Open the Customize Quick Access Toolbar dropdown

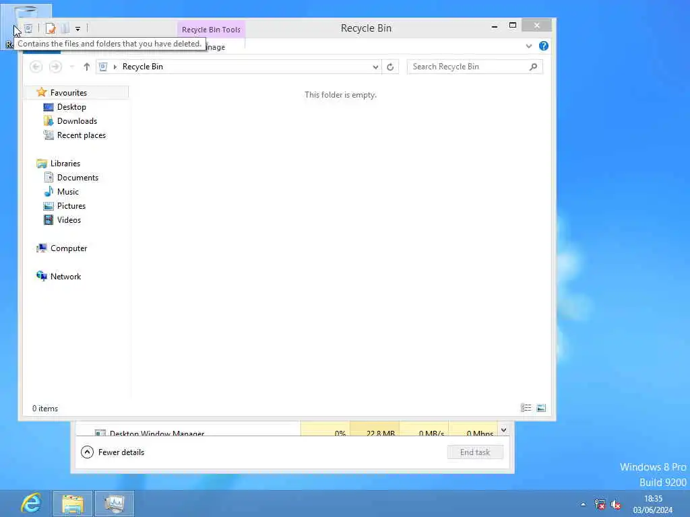point(77,29)
